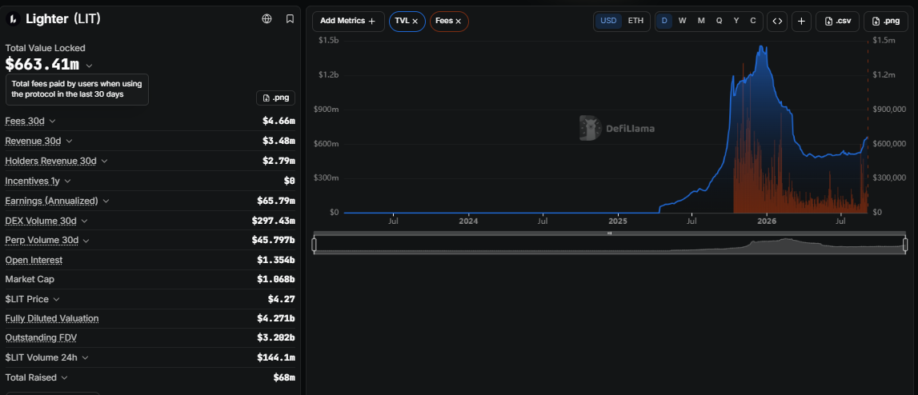The height and width of the screenshot is (395, 918).
Task: Expand the Revenue 30d row
Action: point(69,141)
